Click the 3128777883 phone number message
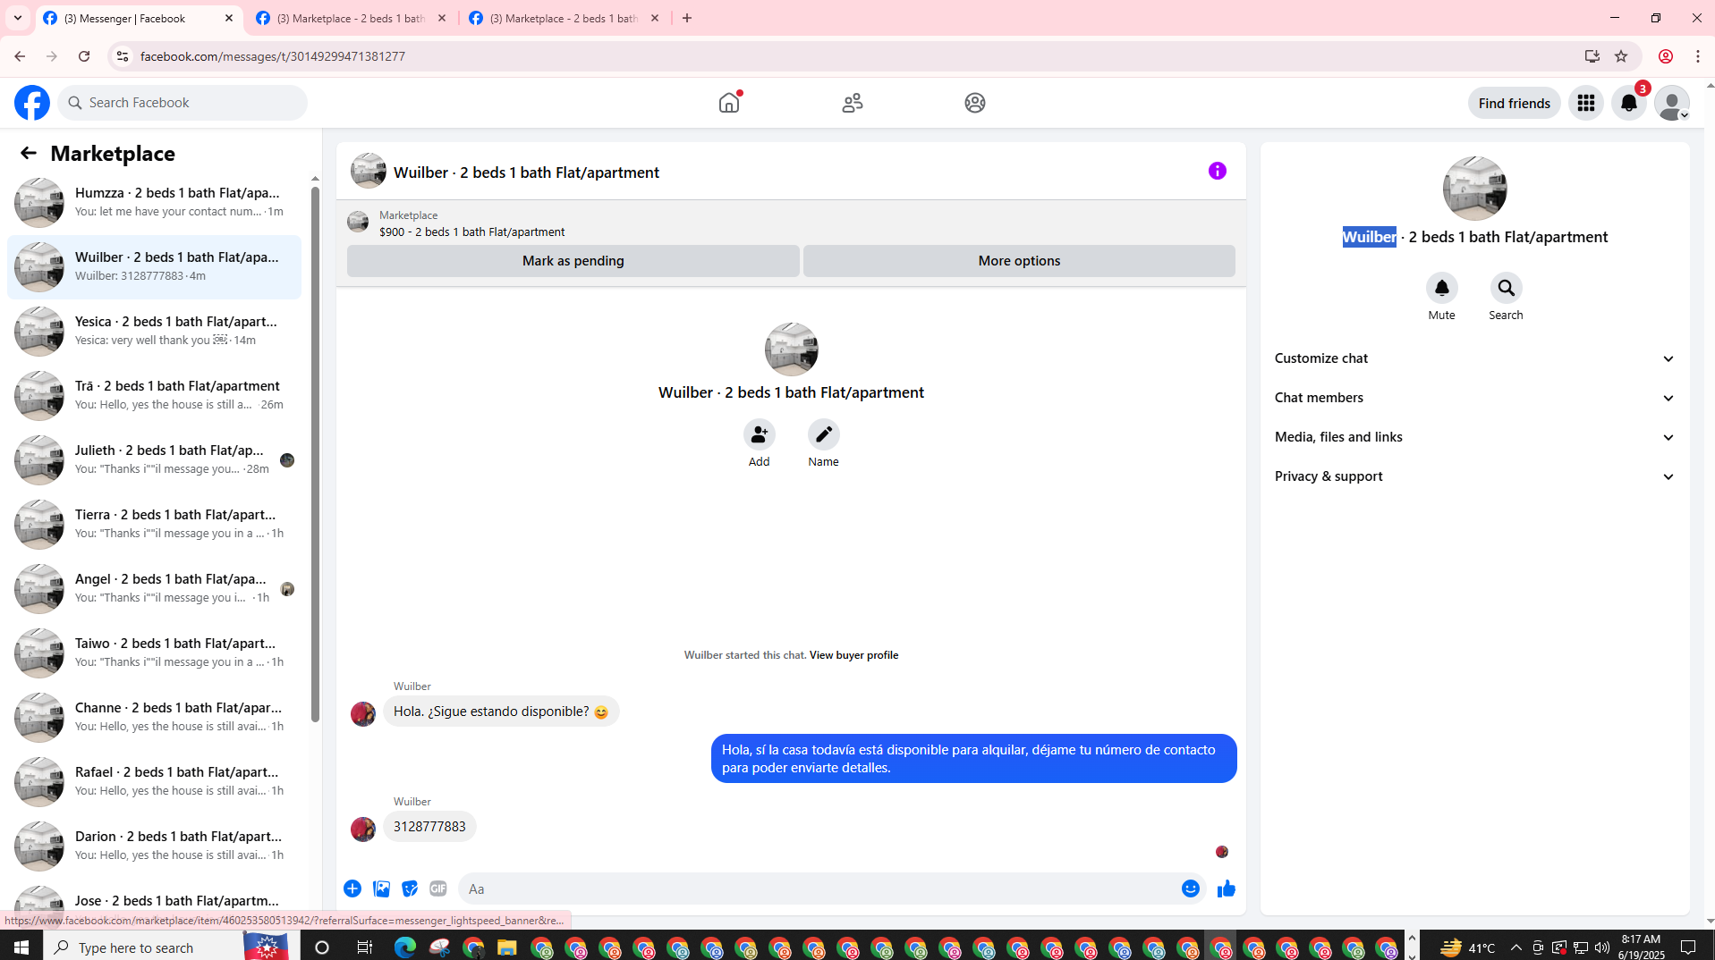This screenshot has height=960, width=1715. click(x=429, y=827)
